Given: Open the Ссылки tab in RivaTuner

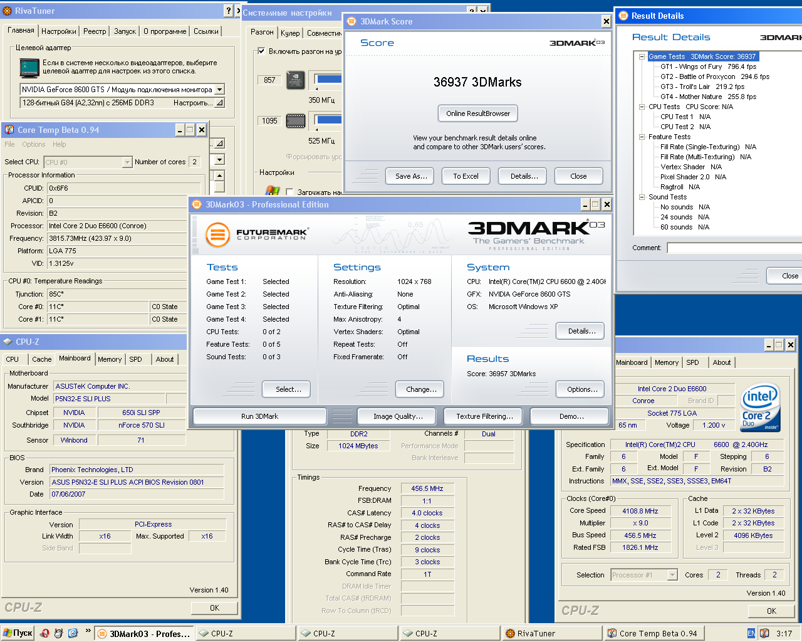Looking at the screenshot, I should [206, 31].
